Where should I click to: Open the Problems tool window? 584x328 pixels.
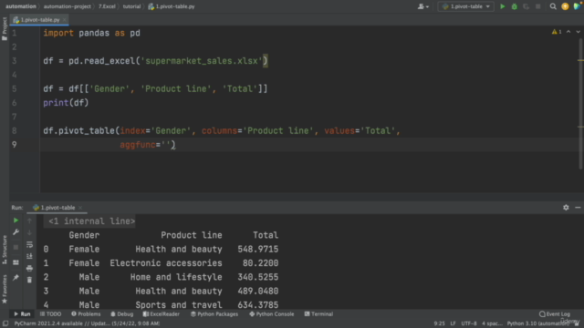tap(86, 314)
